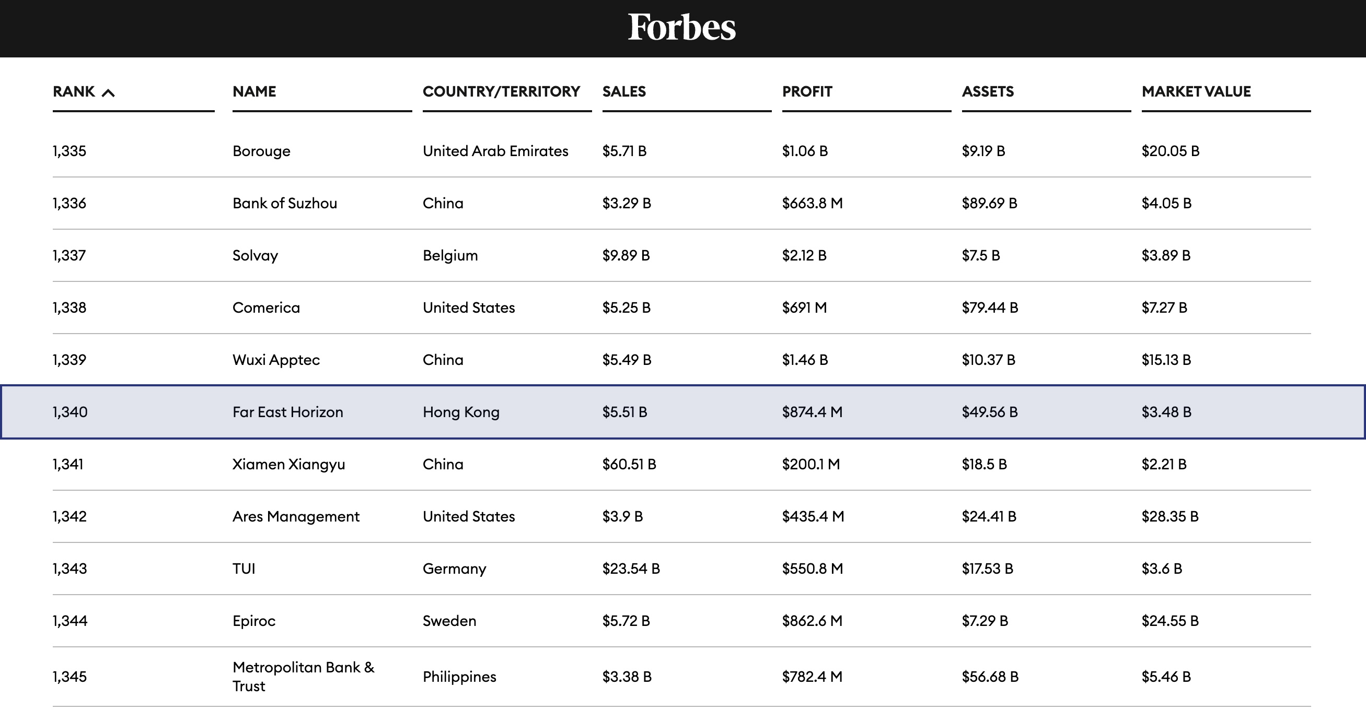This screenshot has width=1366, height=710.
Task: Open the Epiroc company entry
Action: click(x=253, y=621)
